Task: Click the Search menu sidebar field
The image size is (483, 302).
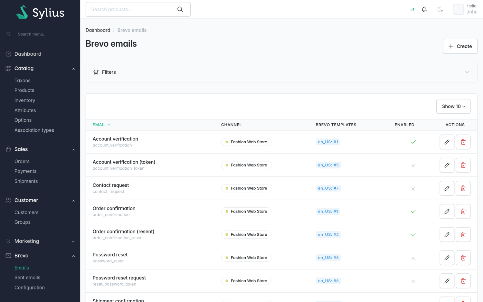Action: tap(40, 34)
